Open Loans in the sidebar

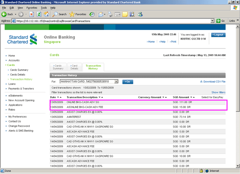(12, 84)
